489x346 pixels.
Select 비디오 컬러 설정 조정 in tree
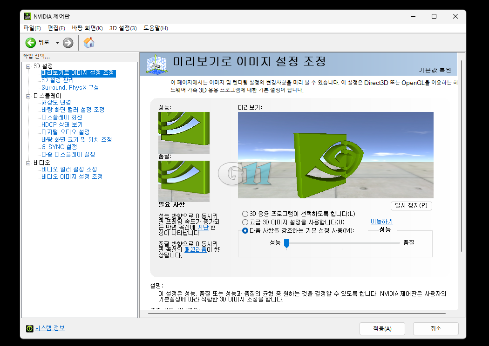[x=69, y=170]
